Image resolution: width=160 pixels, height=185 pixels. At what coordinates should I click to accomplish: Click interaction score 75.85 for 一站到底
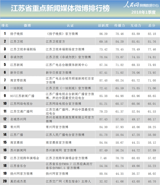[x=136, y=88]
